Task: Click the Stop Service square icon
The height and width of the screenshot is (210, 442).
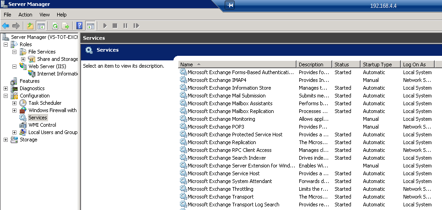Action: pos(115,26)
